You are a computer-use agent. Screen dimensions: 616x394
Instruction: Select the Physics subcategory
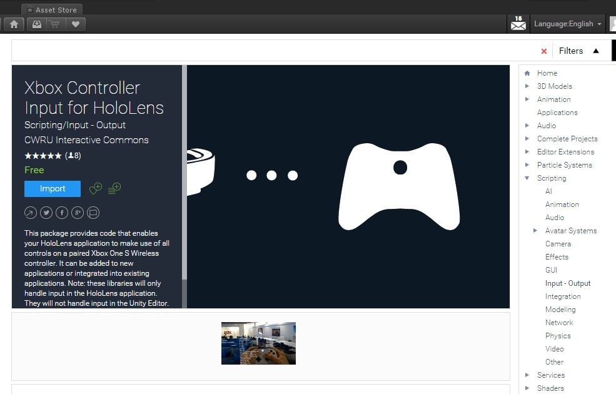point(558,336)
